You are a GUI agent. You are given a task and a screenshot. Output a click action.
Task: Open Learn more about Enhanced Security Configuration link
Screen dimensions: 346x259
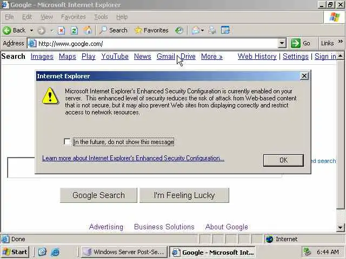(x=134, y=158)
